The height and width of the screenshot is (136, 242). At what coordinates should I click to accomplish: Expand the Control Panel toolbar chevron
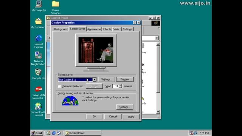(158, 28)
